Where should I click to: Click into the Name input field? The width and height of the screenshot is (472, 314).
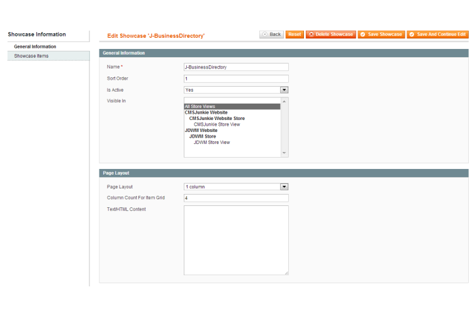tap(236, 67)
